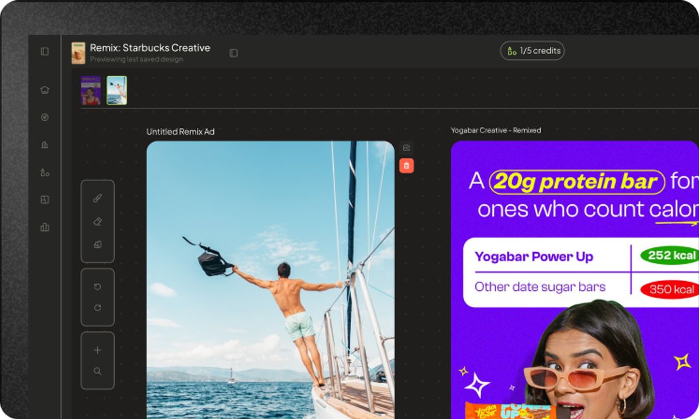Image resolution: width=699 pixels, height=419 pixels.
Task: Redo the last change
Action: pyautogui.click(x=97, y=307)
